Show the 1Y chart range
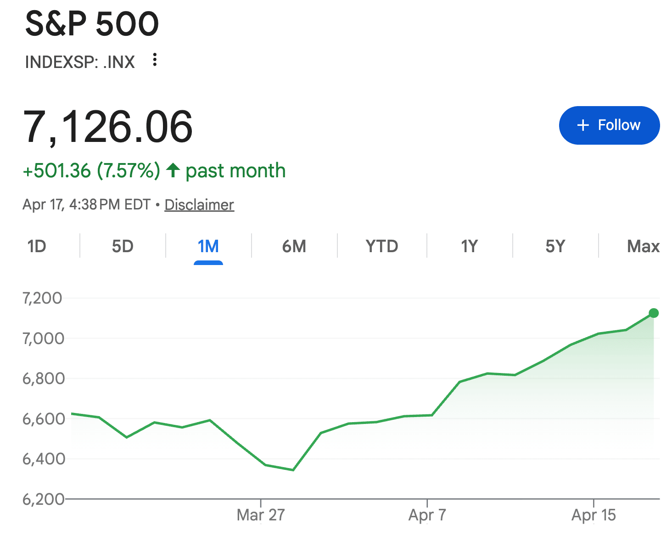Viewport: 672px width, 542px height. click(469, 246)
